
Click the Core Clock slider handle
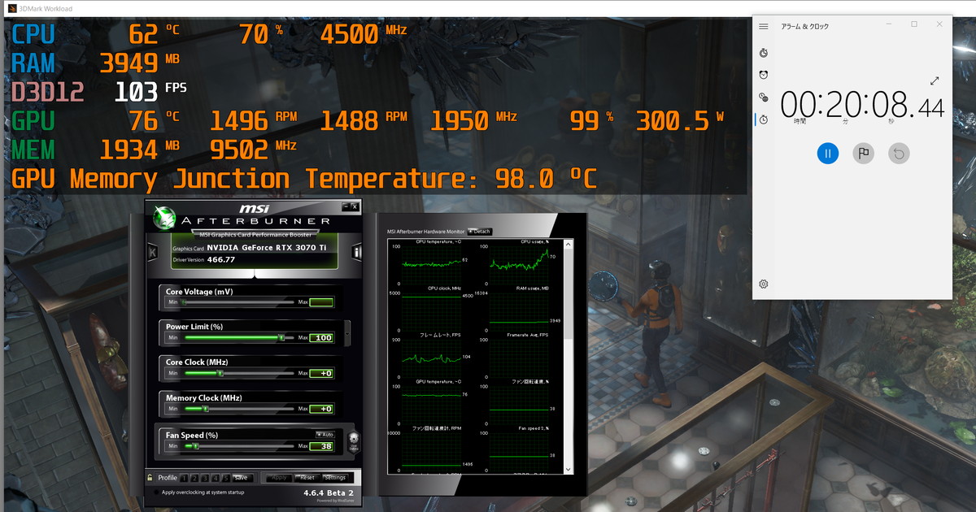[x=220, y=373]
